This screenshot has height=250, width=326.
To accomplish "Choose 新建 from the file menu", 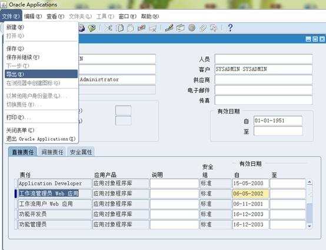I will click(41, 27).
